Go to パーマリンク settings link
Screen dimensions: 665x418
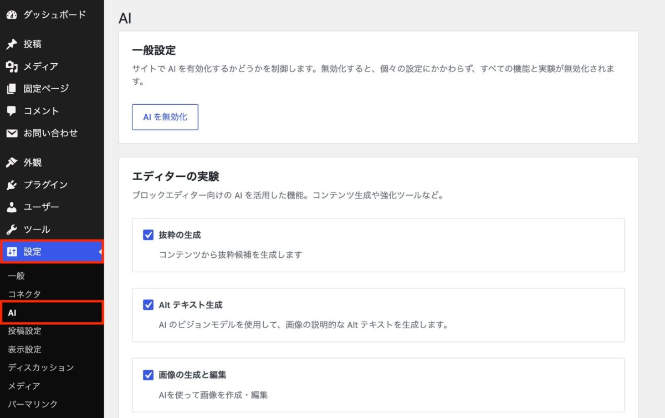(33, 404)
